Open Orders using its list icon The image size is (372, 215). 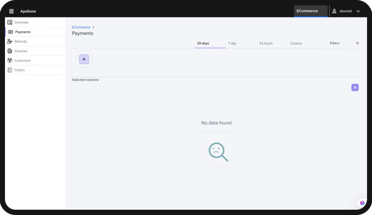pyautogui.click(x=10, y=70)
